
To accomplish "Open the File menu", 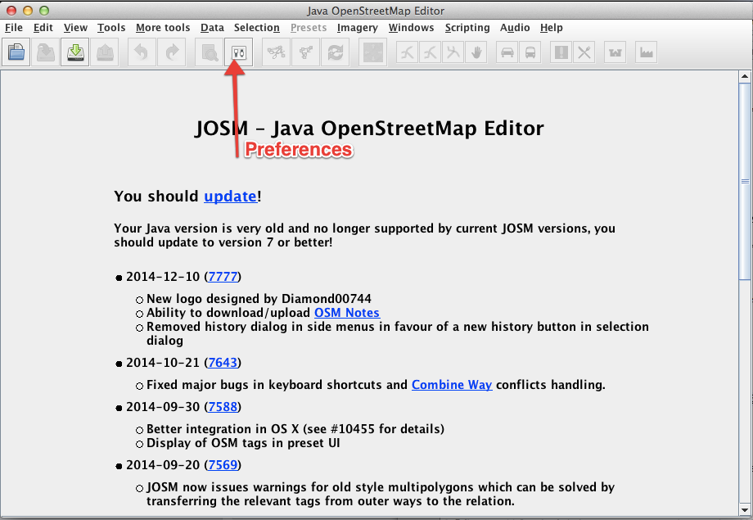I will [14, 28].
